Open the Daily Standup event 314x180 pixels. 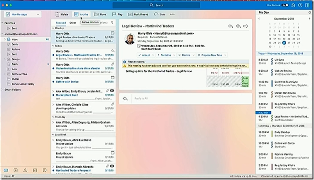pos(284,134)
